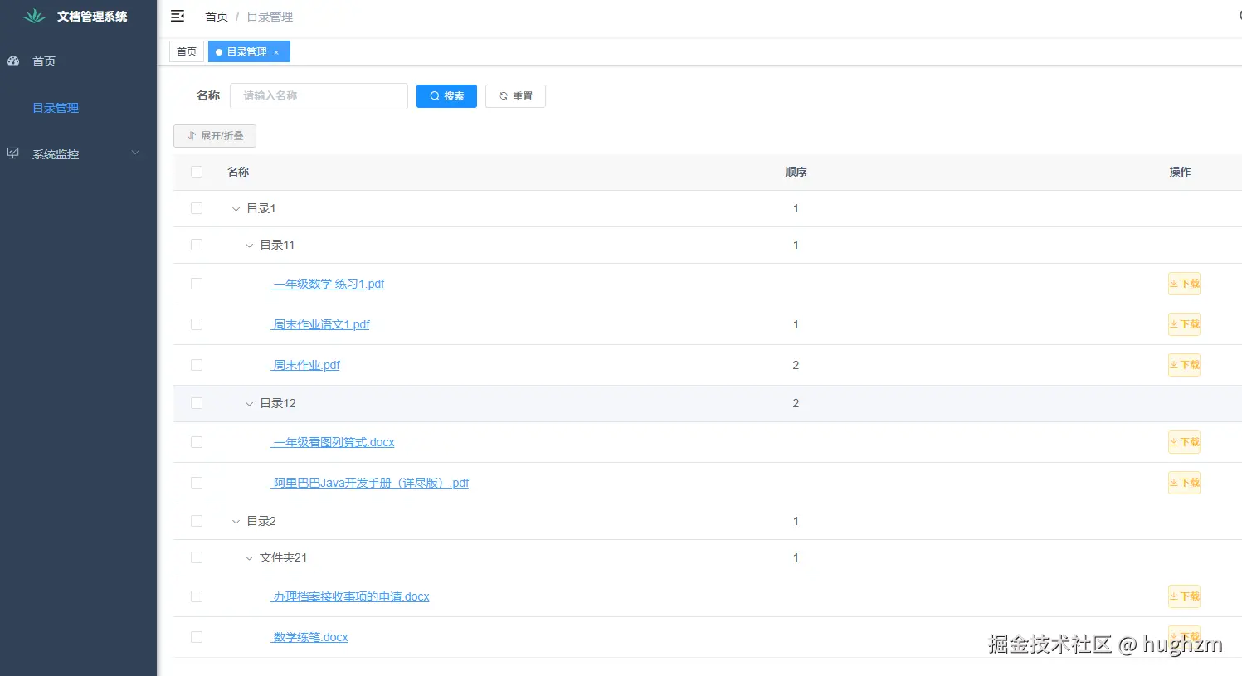
Task: Click 目录管理 in the breadcrumb
Action: click(x=270, y=17)
